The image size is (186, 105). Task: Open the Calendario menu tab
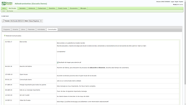click(x=22, y=8)
